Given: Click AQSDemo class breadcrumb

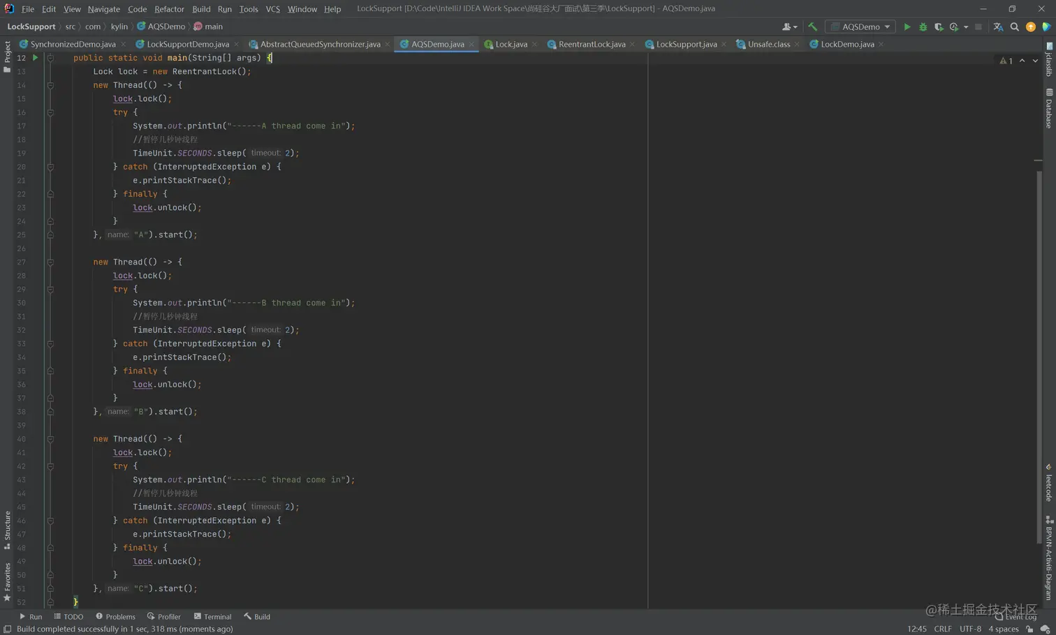Looking at the screenshot, I should click(x=161, y=27).
